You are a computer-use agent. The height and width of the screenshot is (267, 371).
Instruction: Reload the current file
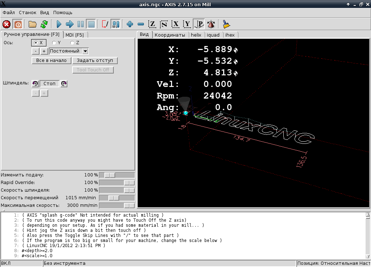point(44,24)
